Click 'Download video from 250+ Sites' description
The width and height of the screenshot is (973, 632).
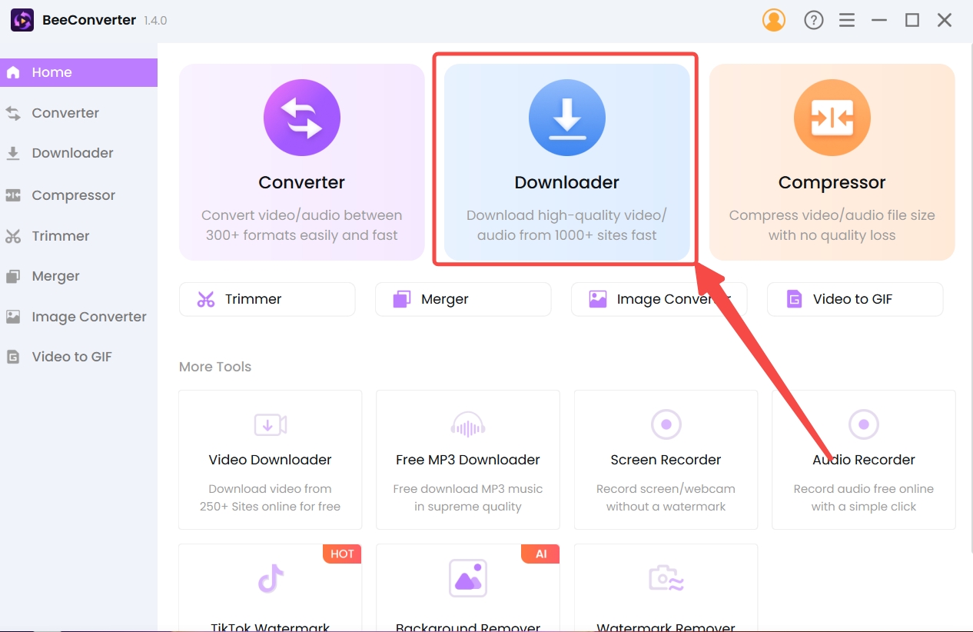pyautogui.click(x=271, y=497)
